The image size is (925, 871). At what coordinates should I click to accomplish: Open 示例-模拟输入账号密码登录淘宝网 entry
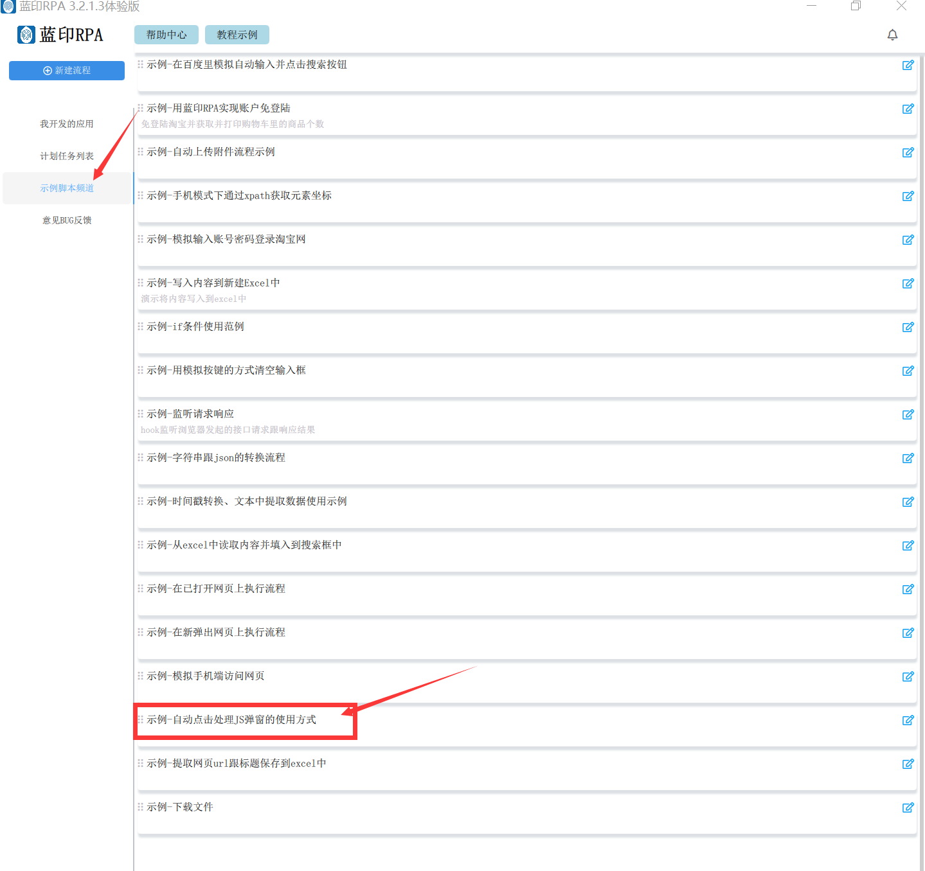(226, 239)
